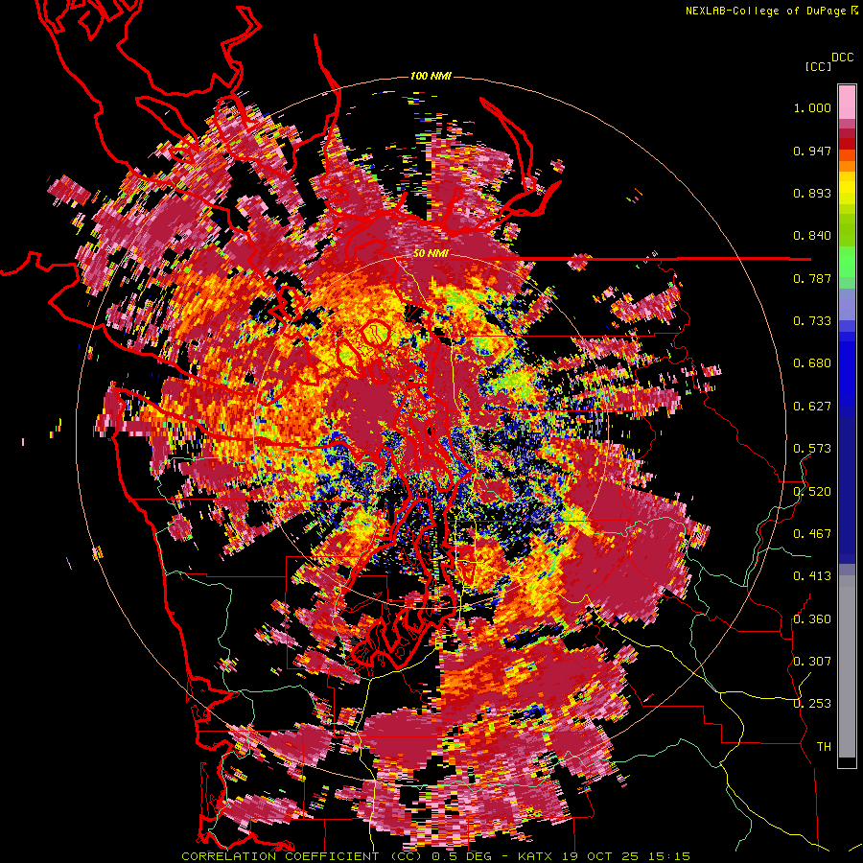Screen dimensions: 863x863
Task: Click the yellow segment of the color bar
Action: click(847, 189)
